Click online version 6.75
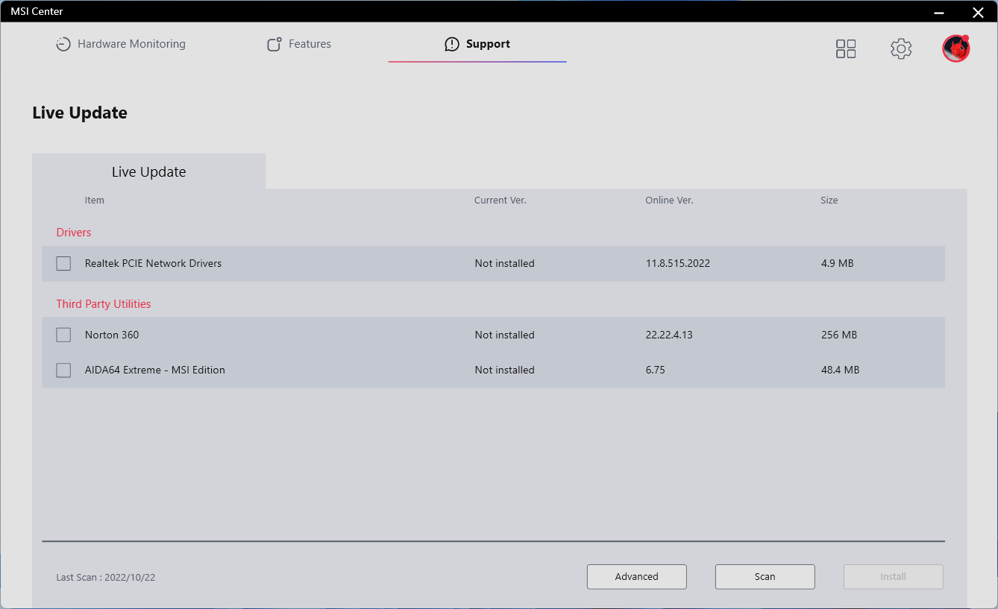This screenshot has height=609, width=998. point(656,370)
